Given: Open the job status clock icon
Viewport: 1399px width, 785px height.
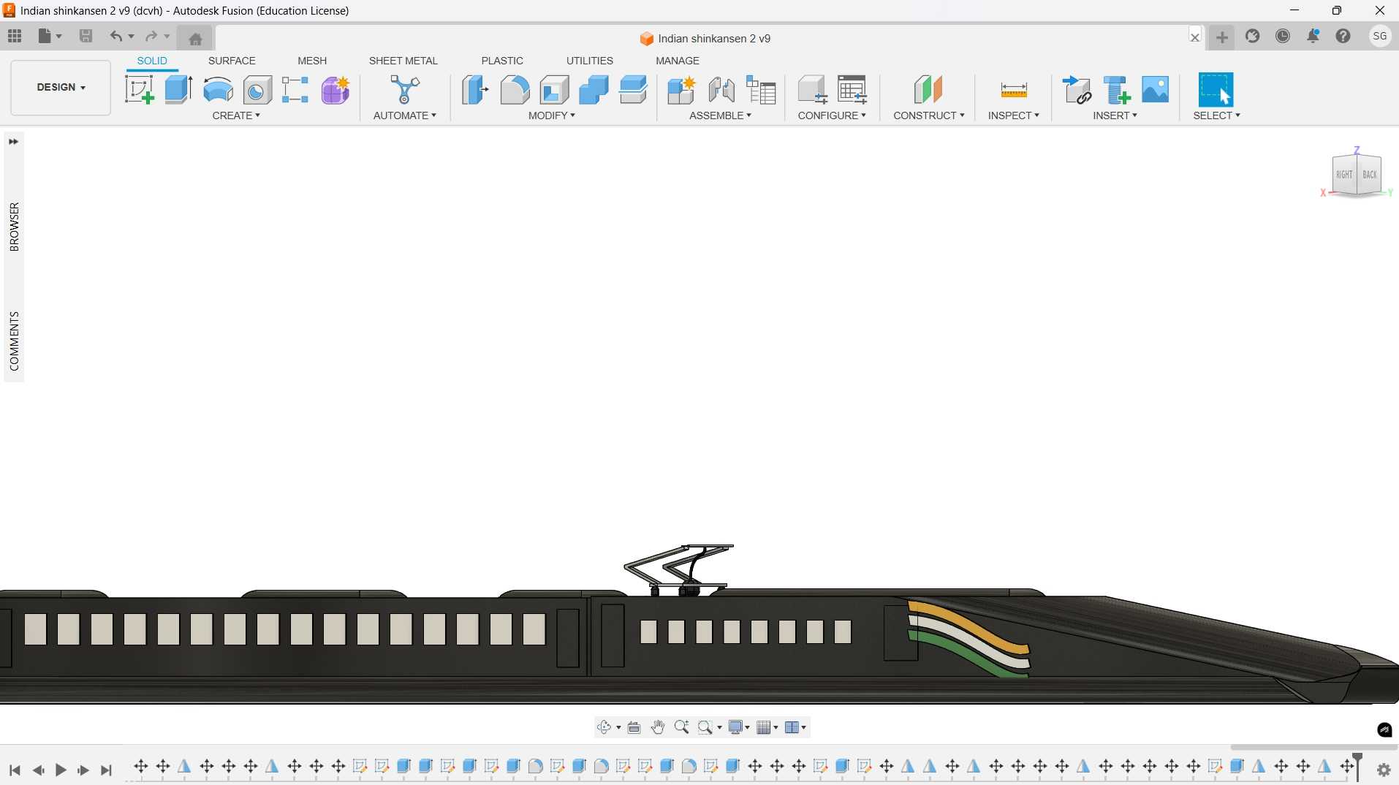Looking at the screenshot, I should click(1283, 36).
